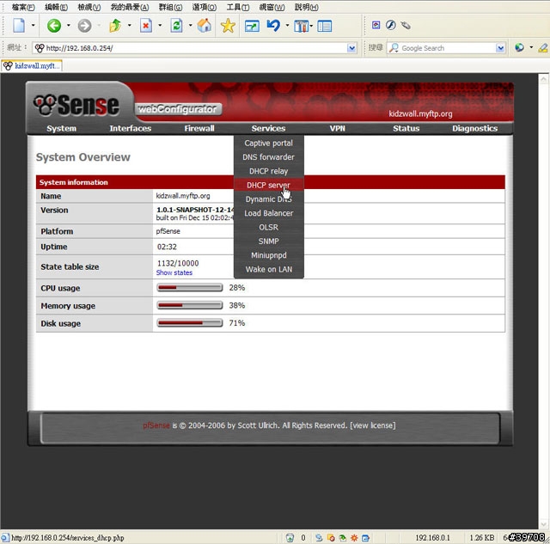Switch to the kidzwall.myft... browser tab
This screenshot has width=550, height=544.
[32, 65]
